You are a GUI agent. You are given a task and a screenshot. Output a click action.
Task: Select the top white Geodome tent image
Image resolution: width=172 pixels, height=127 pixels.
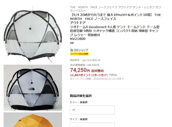[x=33, y=34]
